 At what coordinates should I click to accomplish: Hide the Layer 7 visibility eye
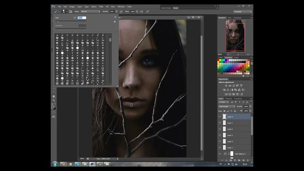click(x=220, y=123)
